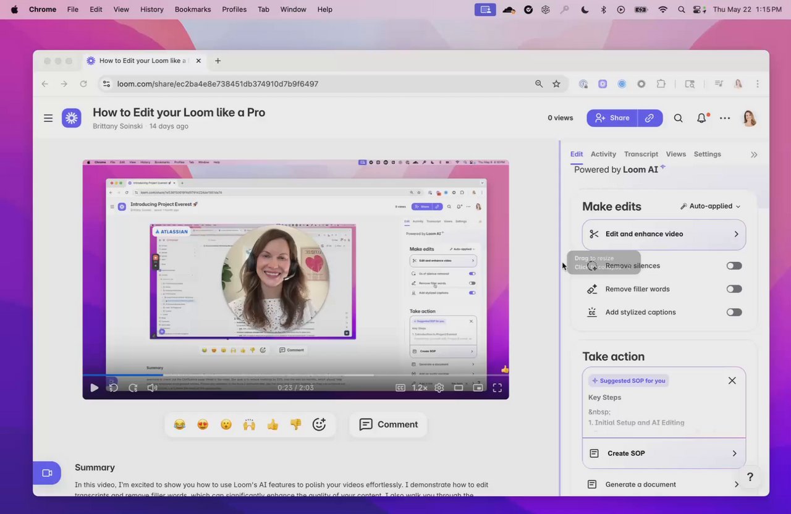This screenshot has height=514, width=791.
Task: Select the Edit tab
Action: tap(577, 154)
